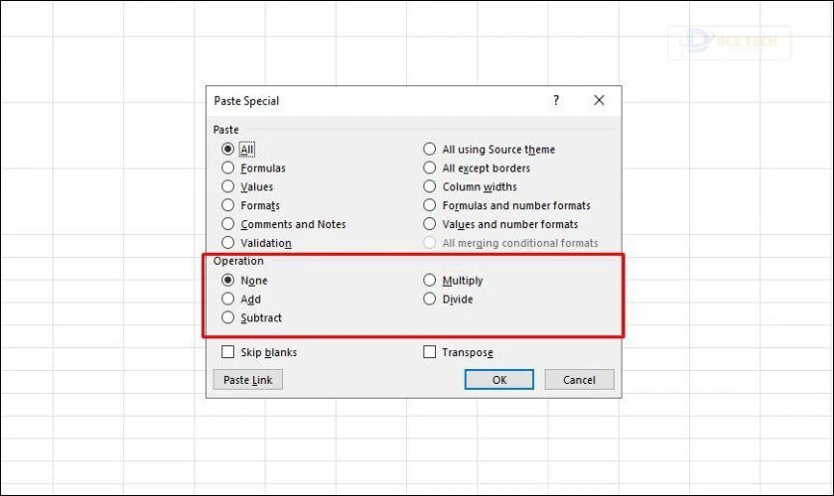
Task: Choose All using Source theme
Action: [x=430, y=150]
